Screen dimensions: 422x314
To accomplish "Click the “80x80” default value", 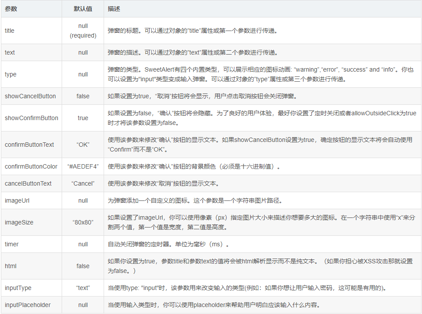I will point(83,222).
